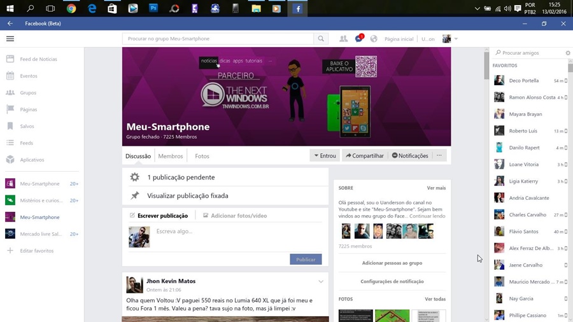Open Jhon Kevin Matos profile name
The image size is (573, 322).
pos(171,281)
